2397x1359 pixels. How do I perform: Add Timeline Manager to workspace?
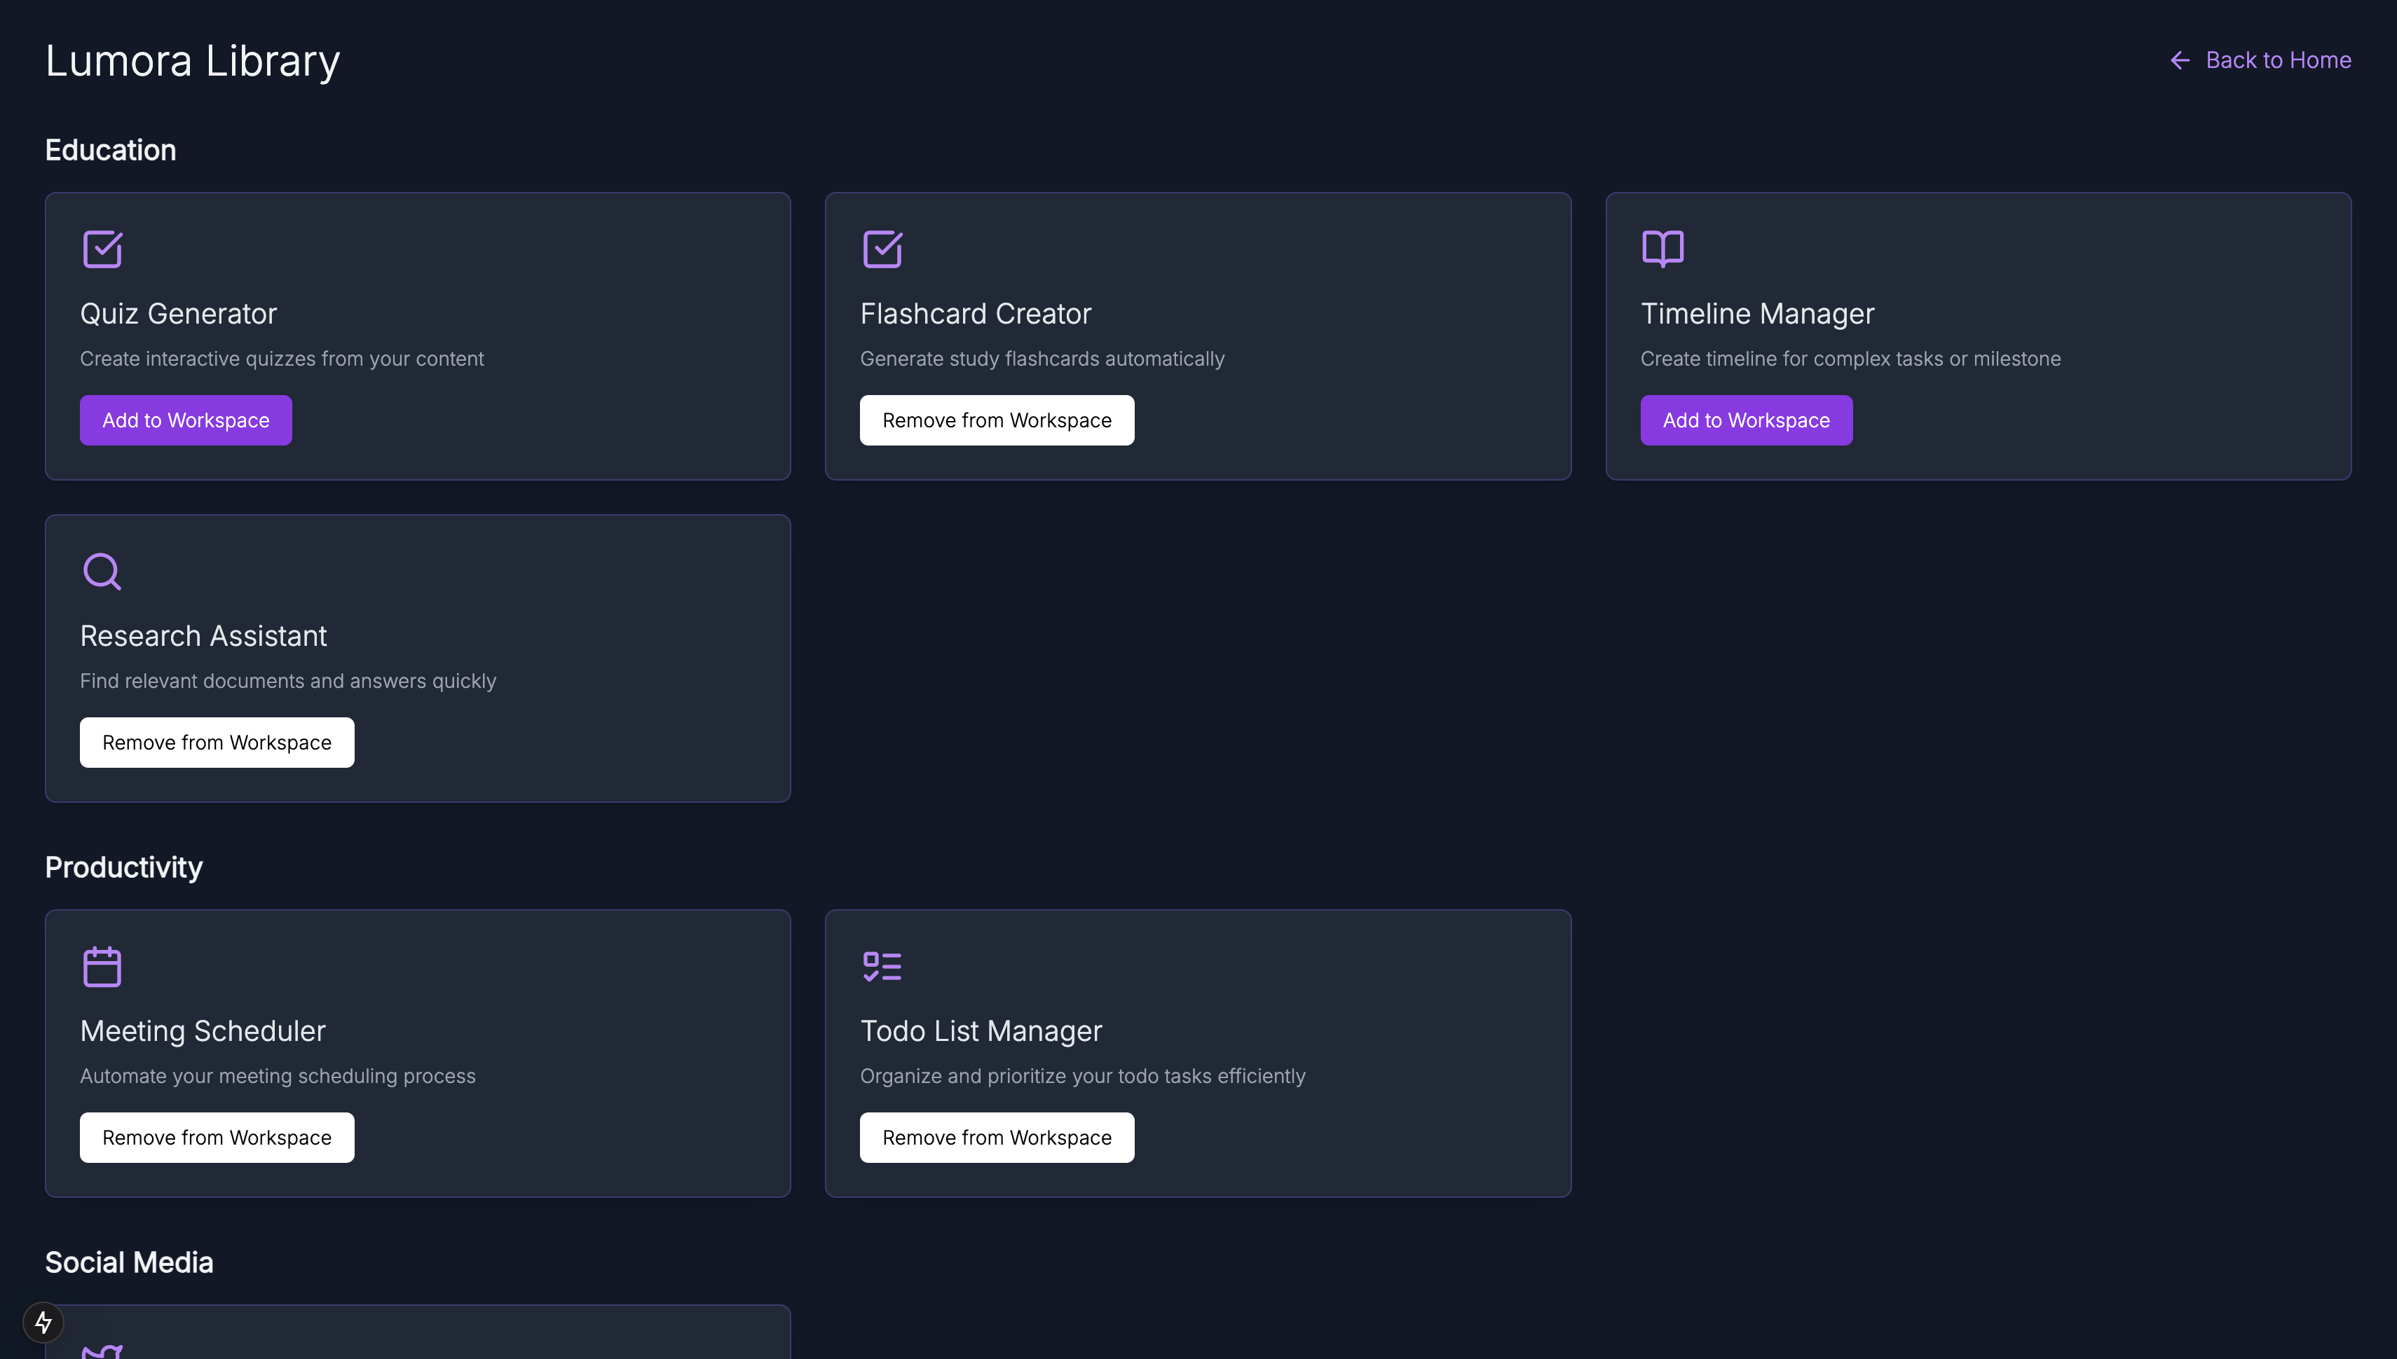coord(1745,420)
